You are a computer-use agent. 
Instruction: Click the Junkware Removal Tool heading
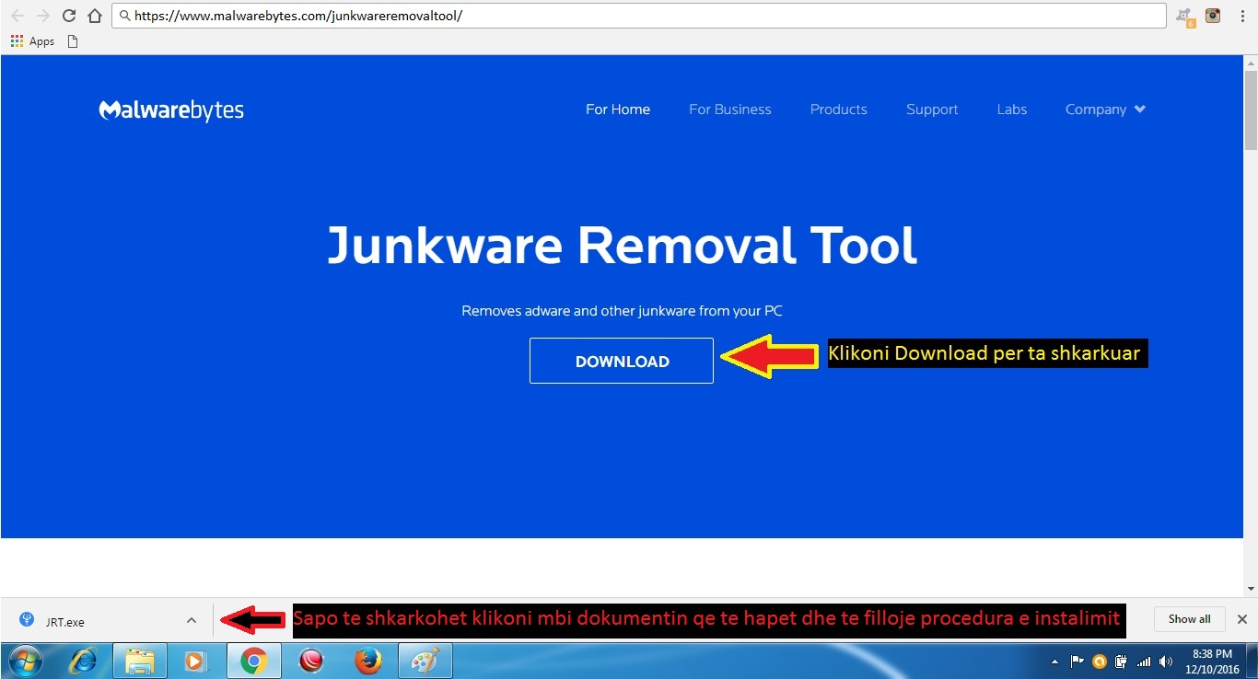(x=623, y=245)
